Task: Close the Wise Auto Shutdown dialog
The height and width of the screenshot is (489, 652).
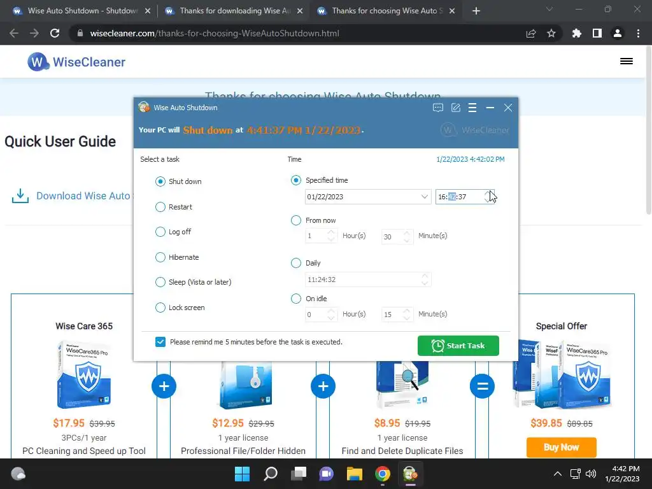Action: (x=508, y=108)
